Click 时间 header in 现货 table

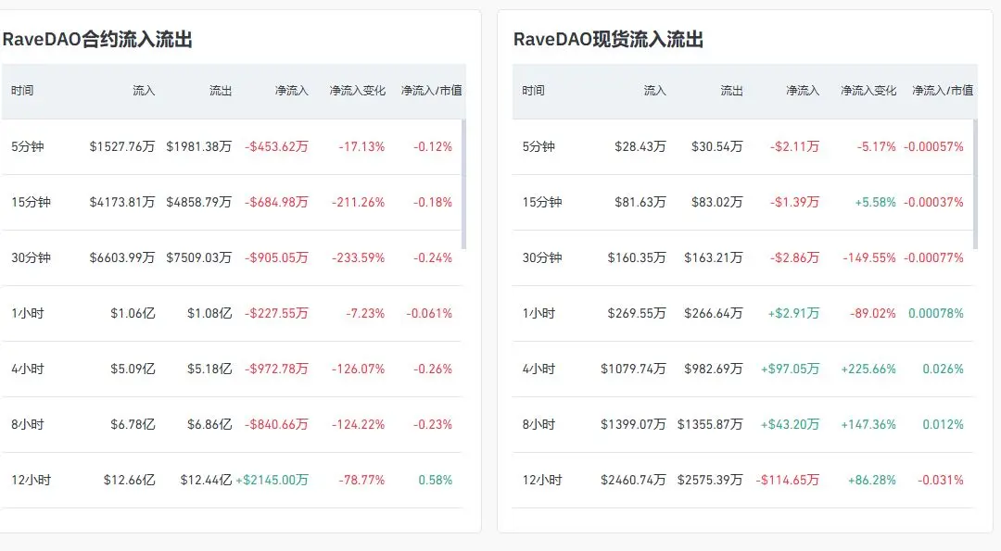point(533,91)
